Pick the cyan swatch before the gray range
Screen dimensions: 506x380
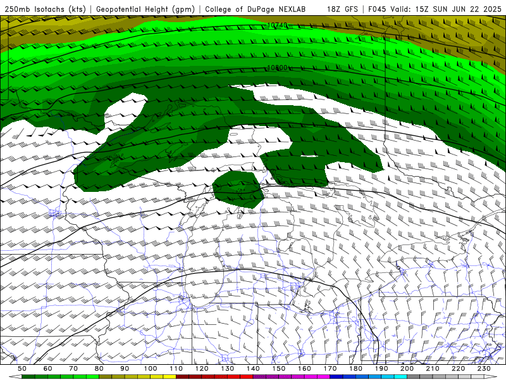tap(401, 377)
